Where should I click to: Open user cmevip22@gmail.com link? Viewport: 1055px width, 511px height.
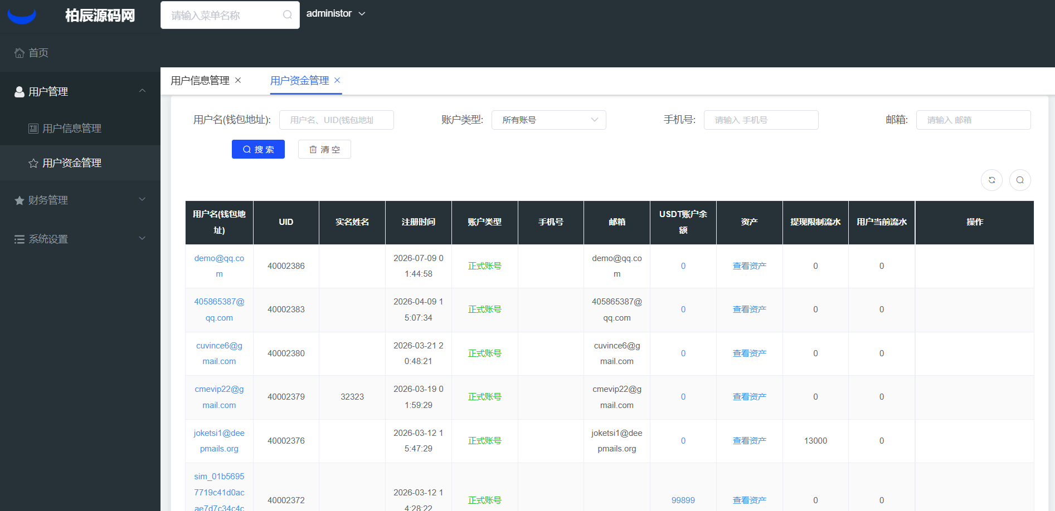(219, 397)
